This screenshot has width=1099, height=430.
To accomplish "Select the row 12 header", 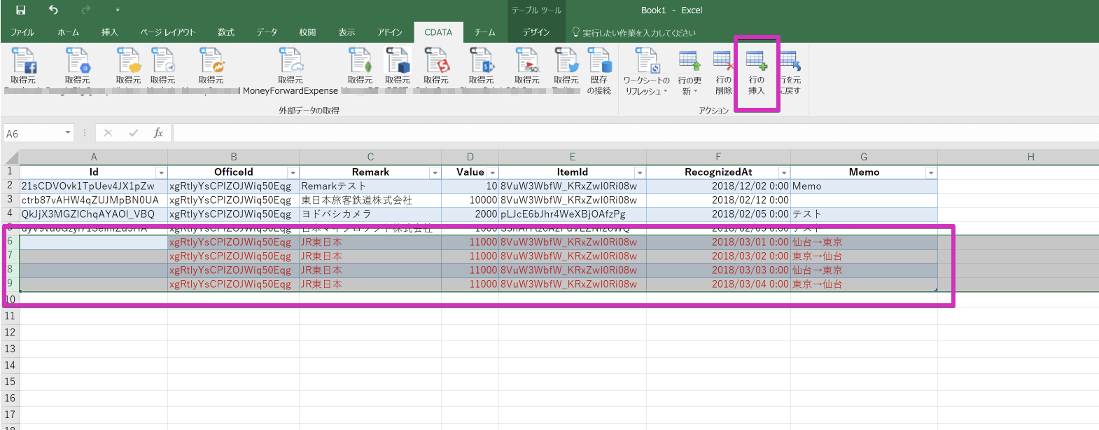I will 10,332.
